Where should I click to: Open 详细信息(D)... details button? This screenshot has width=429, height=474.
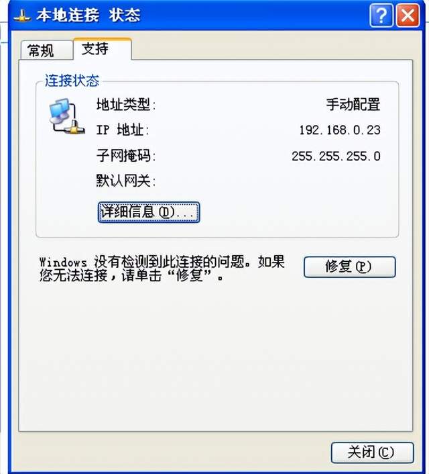tap(149, 212)
